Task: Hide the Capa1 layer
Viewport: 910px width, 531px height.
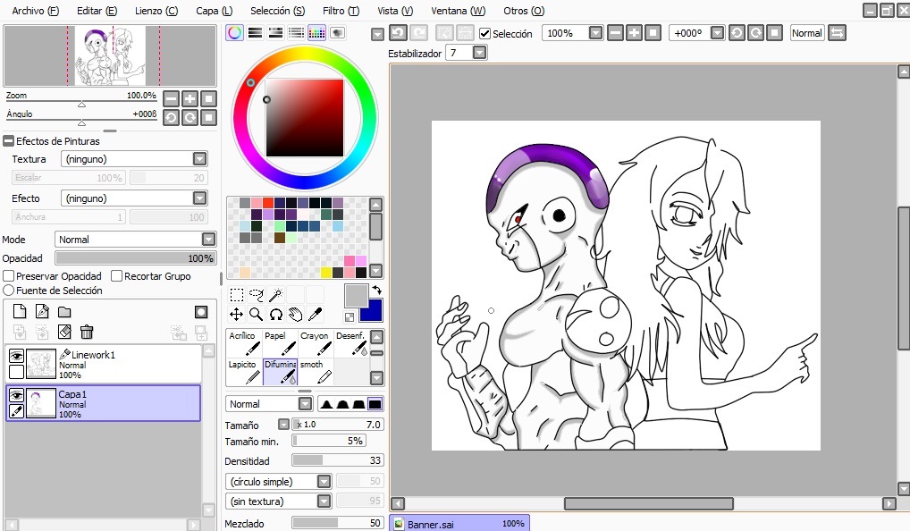Action: 16,395
